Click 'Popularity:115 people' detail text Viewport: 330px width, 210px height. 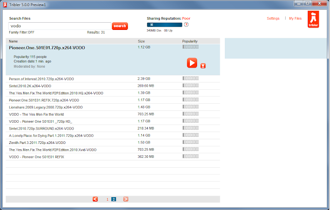[30, 57]
